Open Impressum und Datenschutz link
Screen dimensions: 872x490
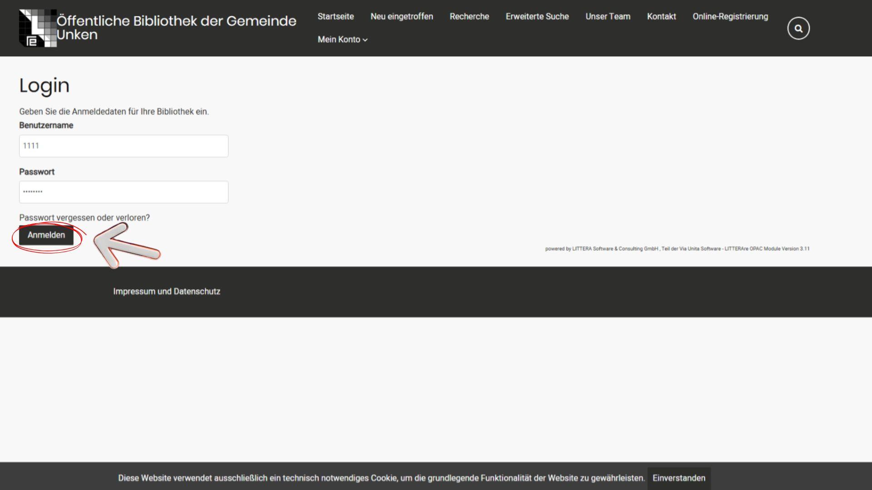tap(167, 291)
